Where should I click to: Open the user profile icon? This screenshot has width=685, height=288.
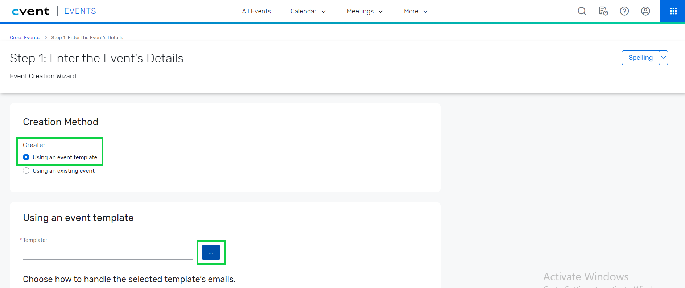(x=645, y=11)
